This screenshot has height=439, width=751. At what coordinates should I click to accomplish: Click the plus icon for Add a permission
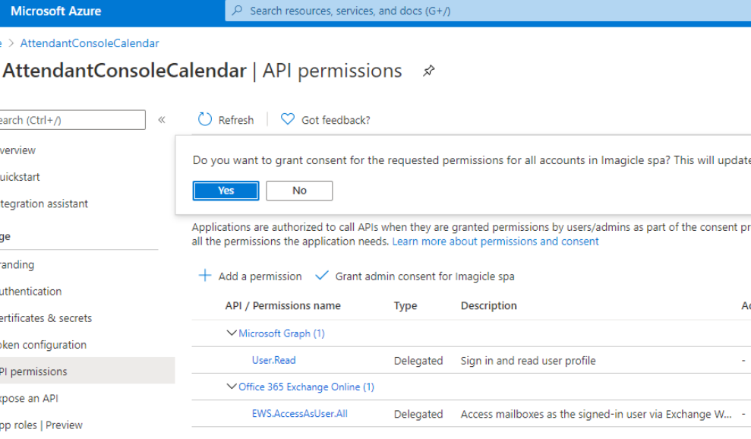tap(205, 276)
